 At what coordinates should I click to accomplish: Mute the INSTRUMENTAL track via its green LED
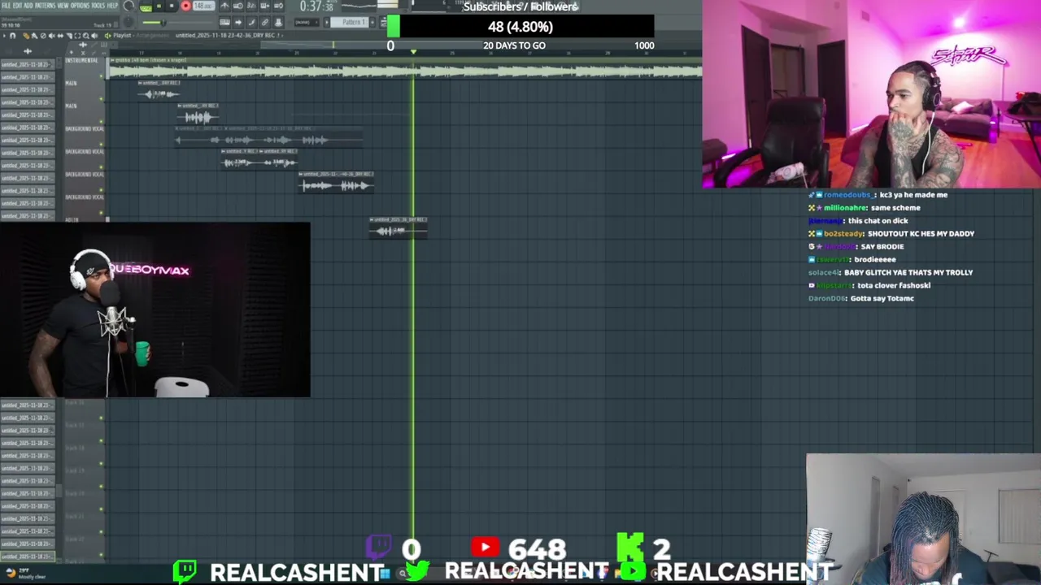[102, 77]
